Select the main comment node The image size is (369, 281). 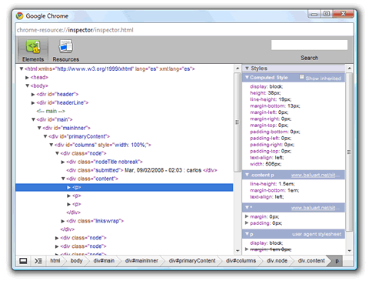[51, 111]
